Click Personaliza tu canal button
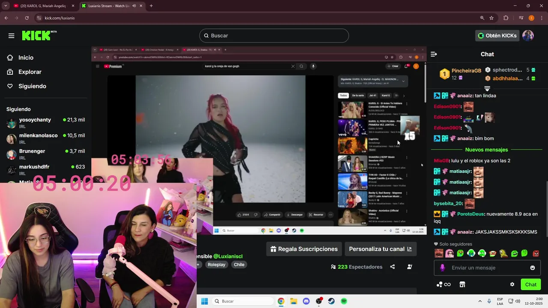548x308 pixels. 380,249
